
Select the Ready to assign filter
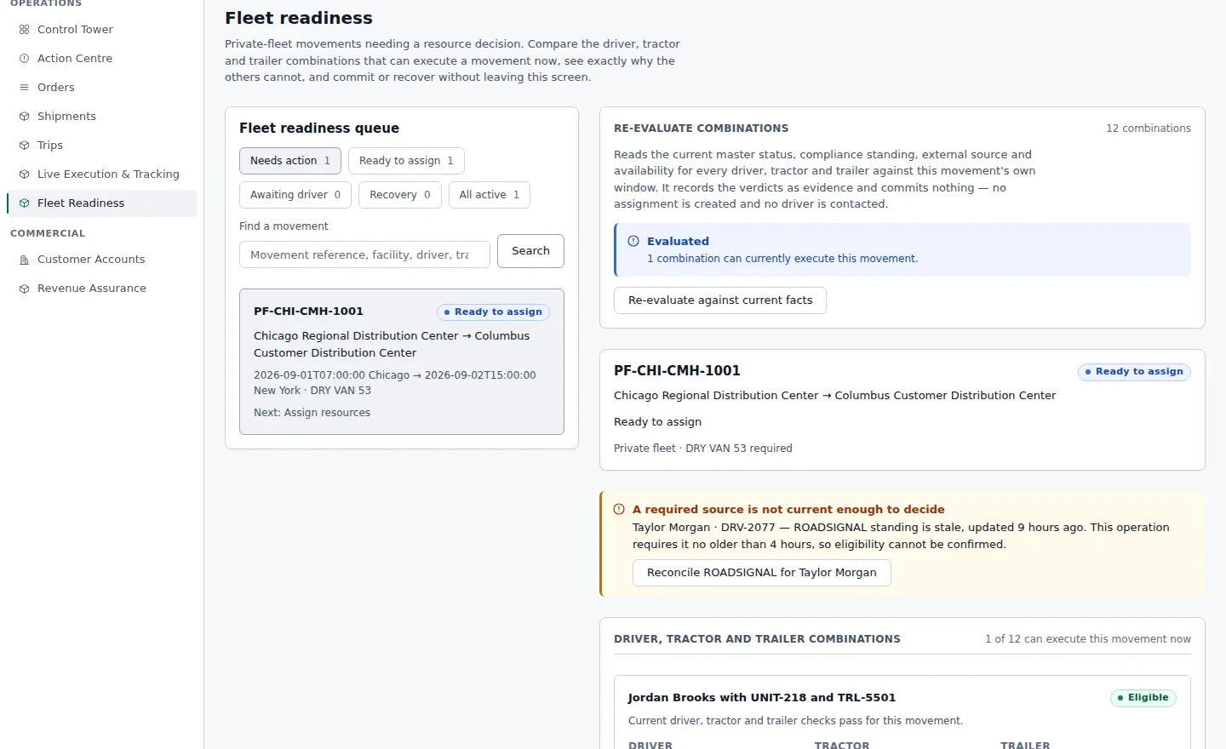click(406, 161)
